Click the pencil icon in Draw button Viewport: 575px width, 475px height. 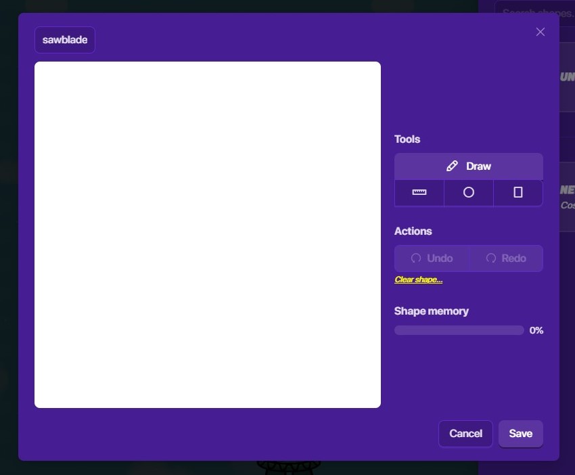click(452, 166)
